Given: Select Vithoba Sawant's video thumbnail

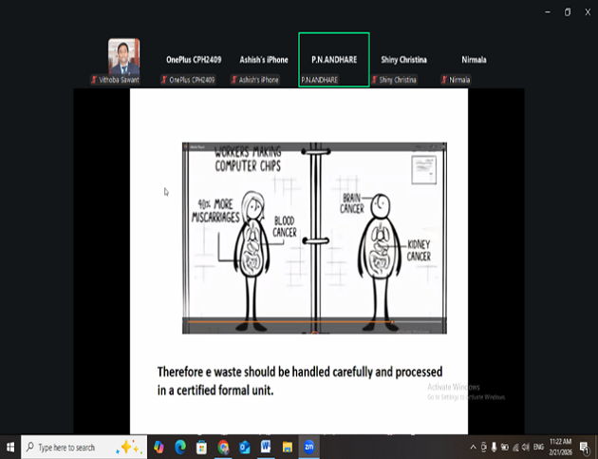Looking at the screenshot, I should click(x=123, y=58).
